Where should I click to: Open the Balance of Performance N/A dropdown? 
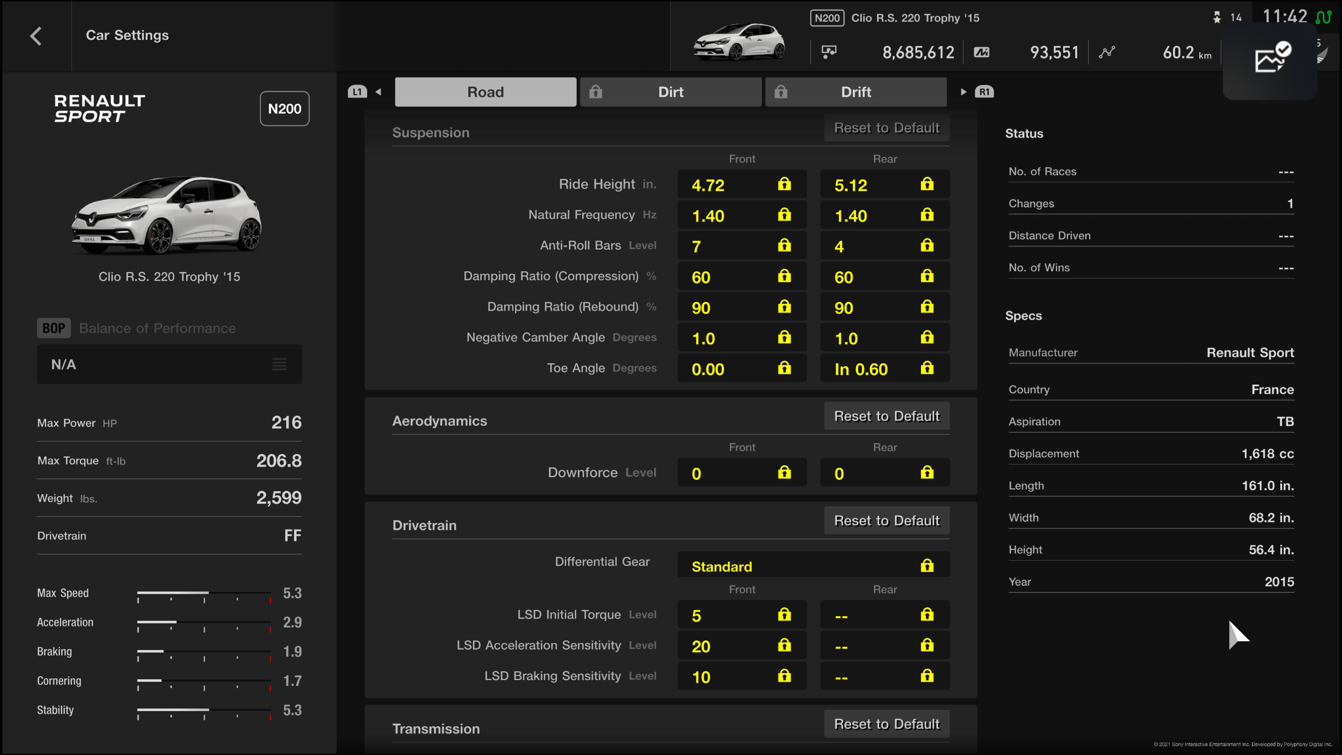point(169,364)
